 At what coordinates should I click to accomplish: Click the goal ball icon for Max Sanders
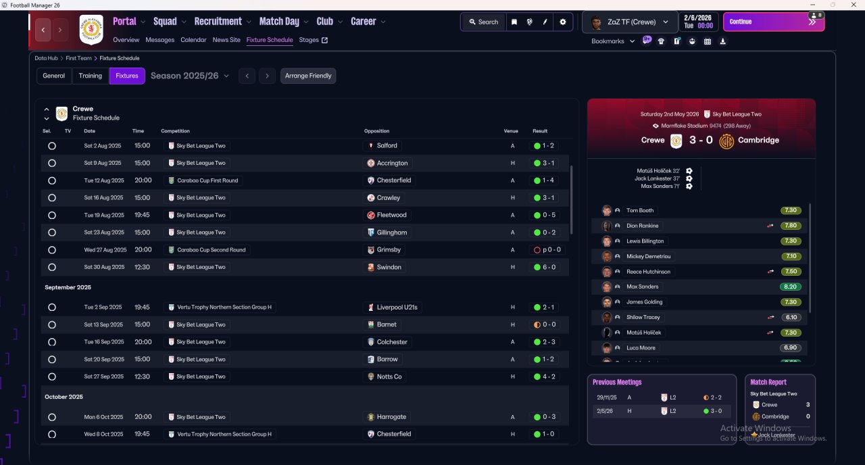[x=689, y=186]
